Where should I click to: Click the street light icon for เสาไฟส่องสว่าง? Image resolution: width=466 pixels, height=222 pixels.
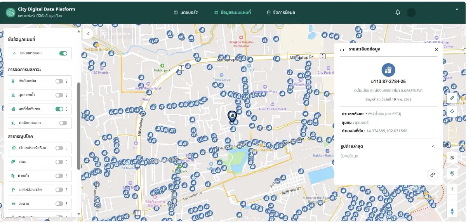(14, 190)
